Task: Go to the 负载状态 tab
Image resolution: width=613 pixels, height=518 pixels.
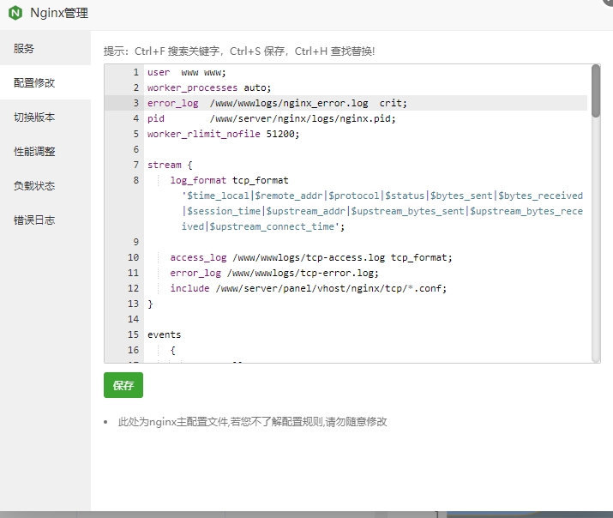Action: pyautogui.click(x=45, y=186)
